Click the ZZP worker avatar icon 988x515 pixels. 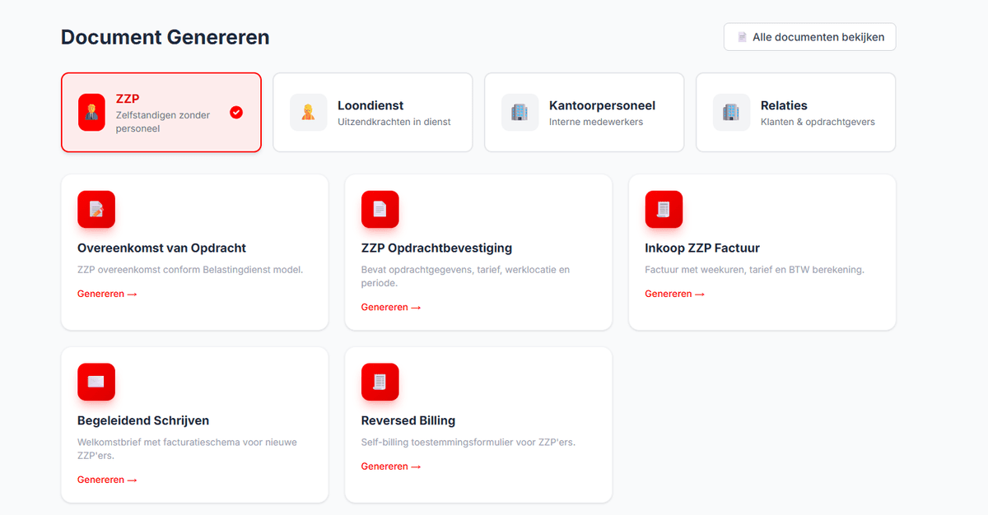[91, 112]
